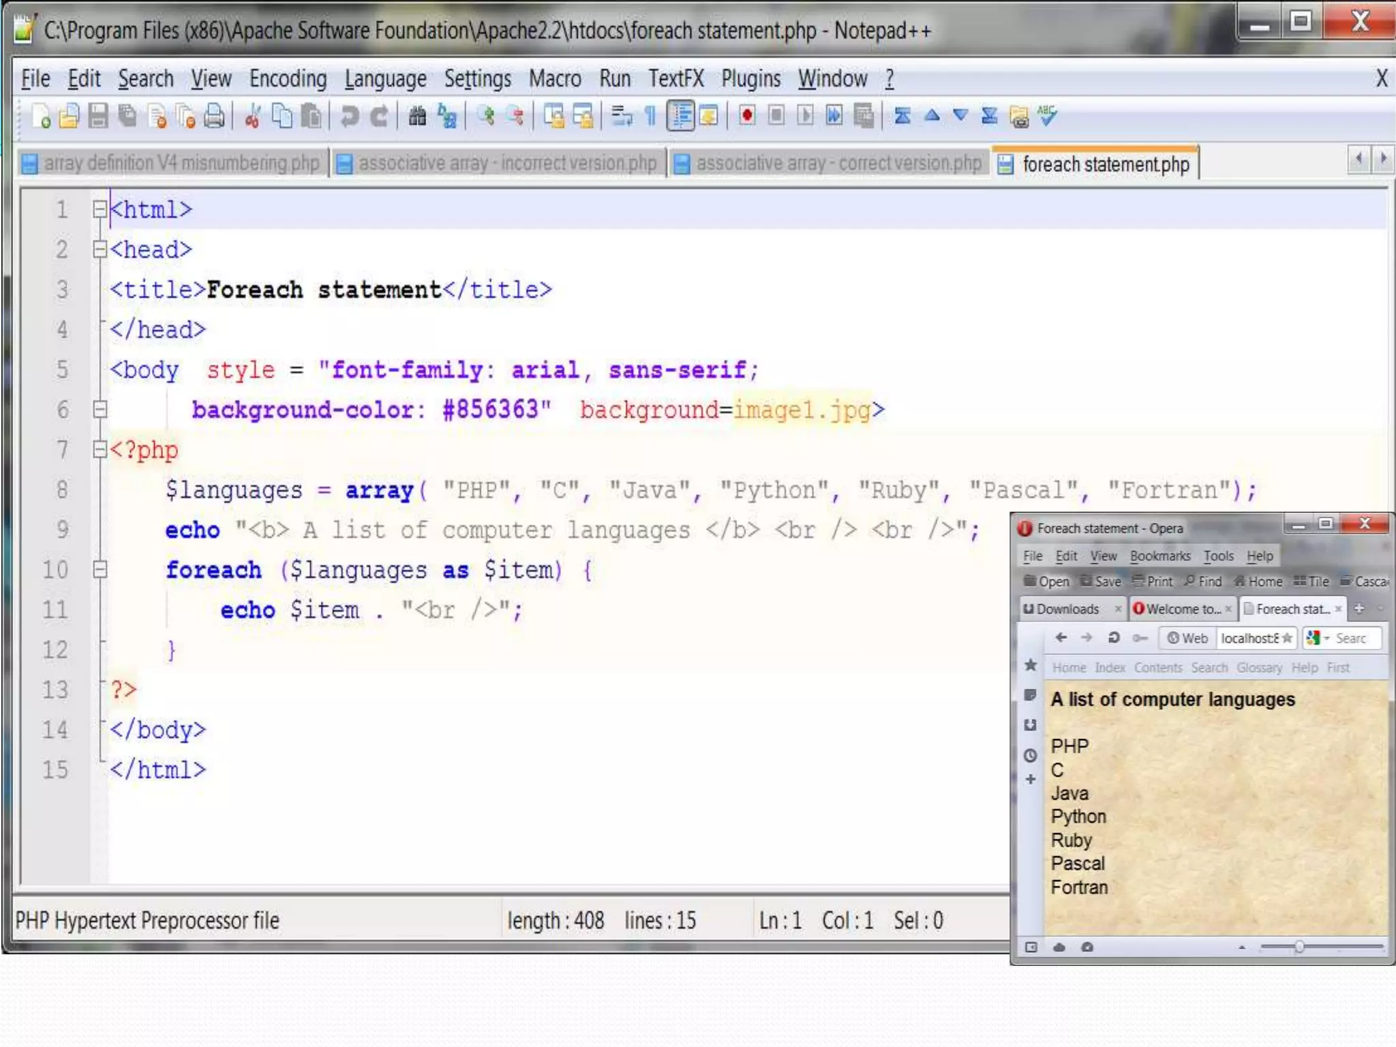The height and width of the screenshot is (1047, 1396).
Task: Click the Cut scissors icon
Action: [x=253, y=117]
